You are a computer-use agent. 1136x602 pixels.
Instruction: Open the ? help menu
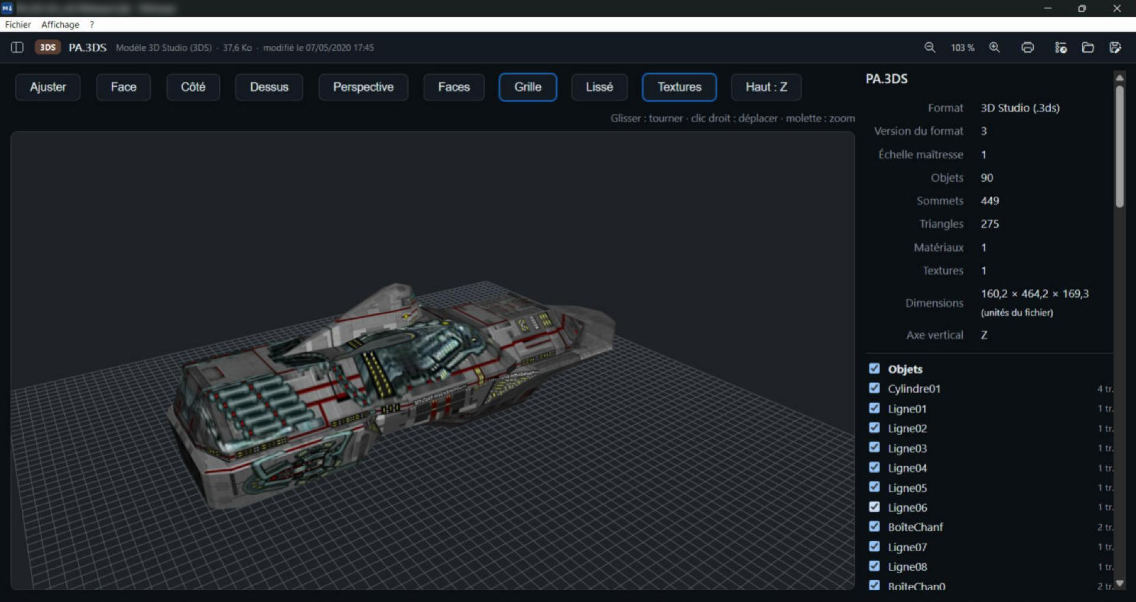pos(92,24)
